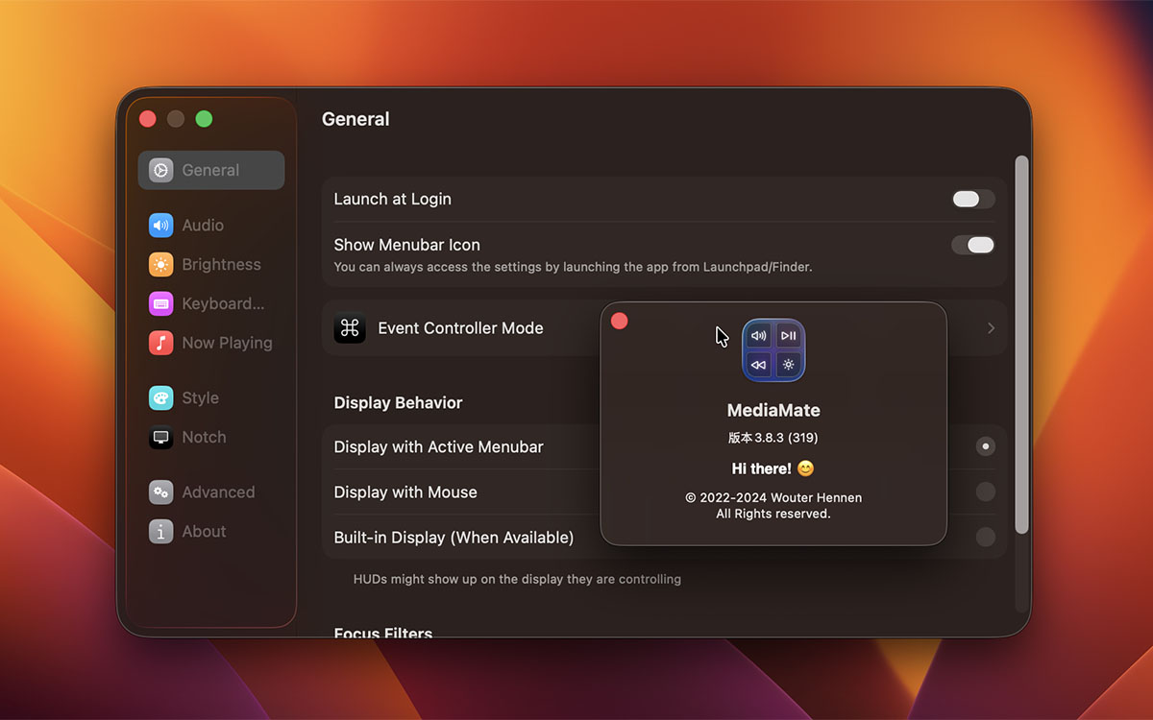Open the Event Controller Mode row

click(461, 328)
